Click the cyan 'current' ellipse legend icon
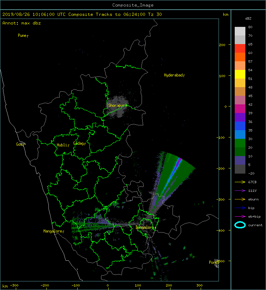This screenshot has width=266, height=290. pyautogui.click(x=240, y=225)
